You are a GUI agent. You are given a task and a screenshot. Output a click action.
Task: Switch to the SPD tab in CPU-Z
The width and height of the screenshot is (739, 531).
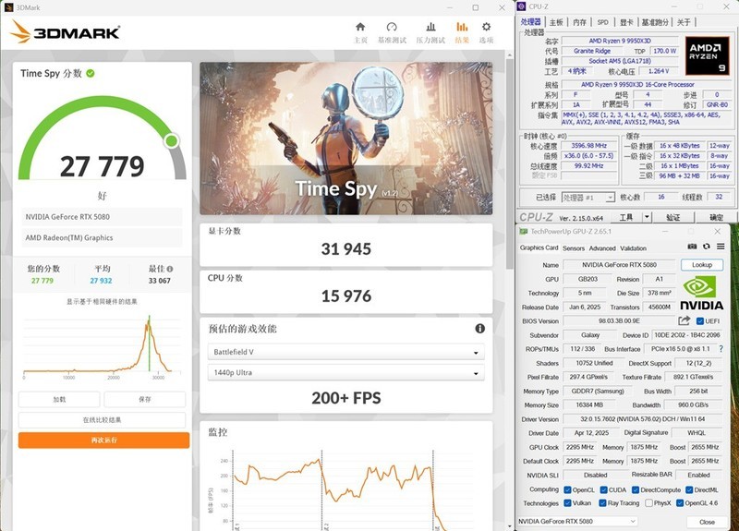point(603,22)
